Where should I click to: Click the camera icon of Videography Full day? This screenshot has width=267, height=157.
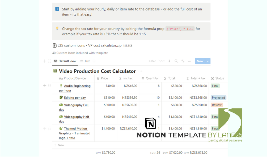[x=61, y=105]
